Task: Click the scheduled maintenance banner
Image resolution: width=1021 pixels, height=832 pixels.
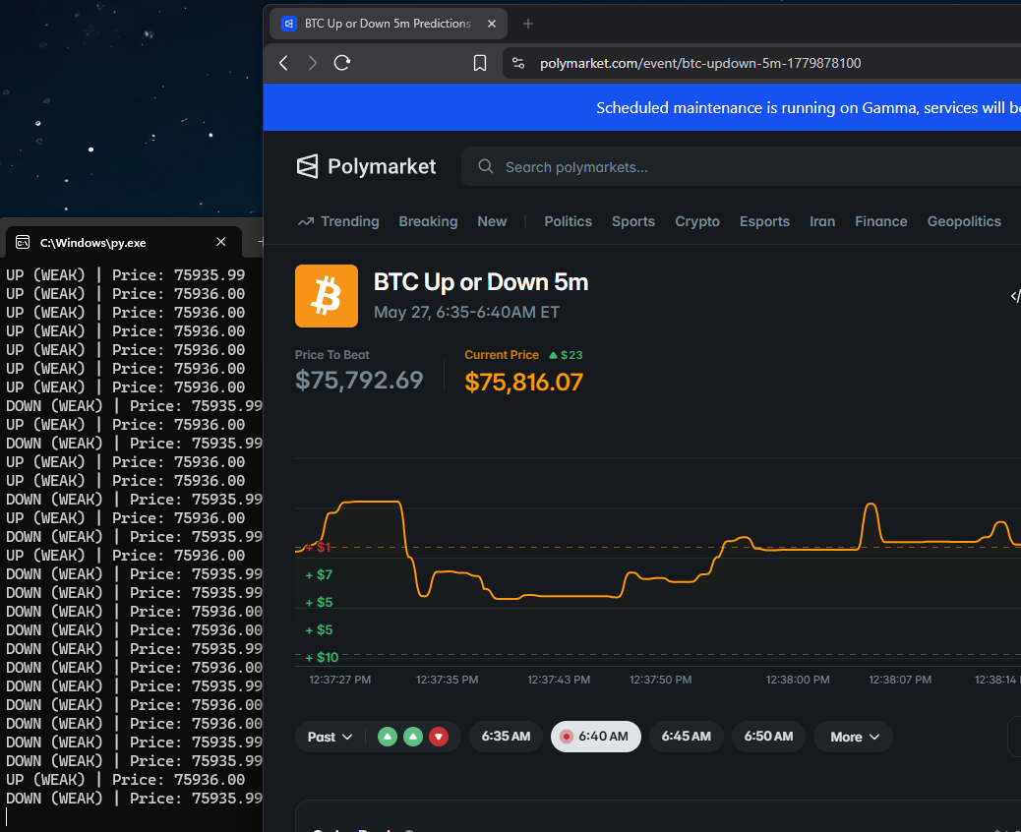Action: (642, 107)
